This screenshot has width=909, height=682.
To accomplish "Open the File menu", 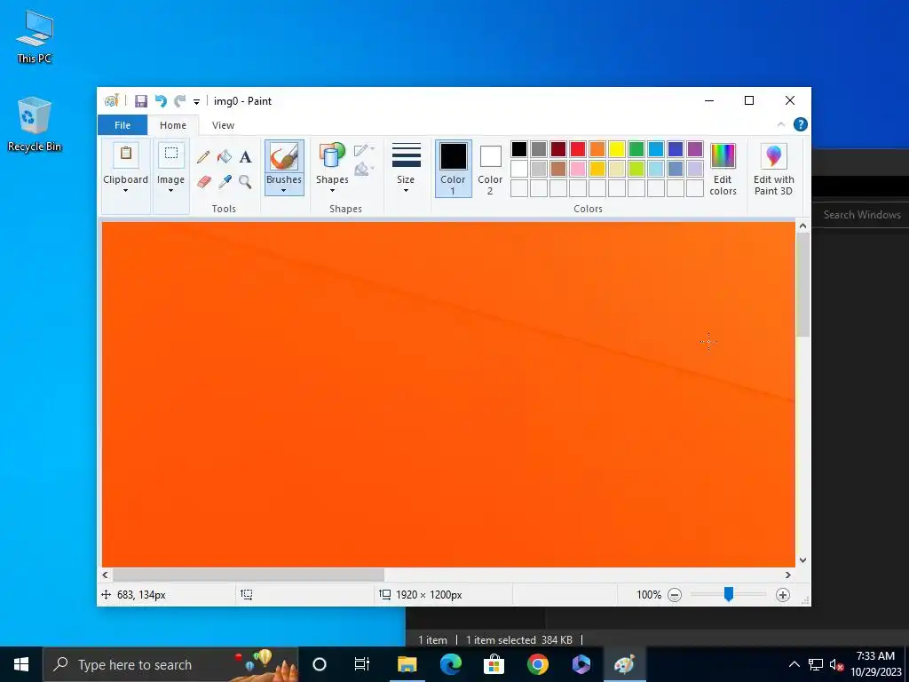I will tap(123, 125).
